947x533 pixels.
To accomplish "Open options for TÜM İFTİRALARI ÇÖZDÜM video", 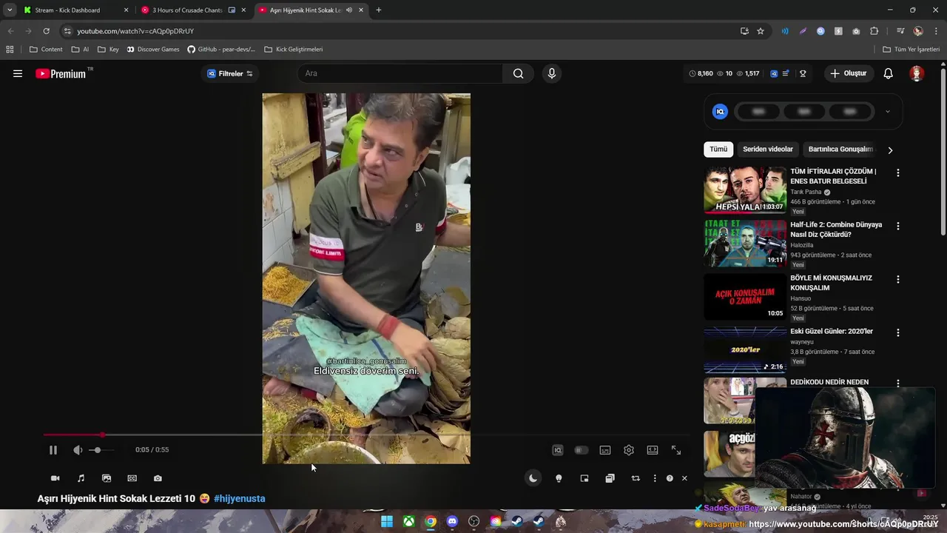I will point(898,172).
